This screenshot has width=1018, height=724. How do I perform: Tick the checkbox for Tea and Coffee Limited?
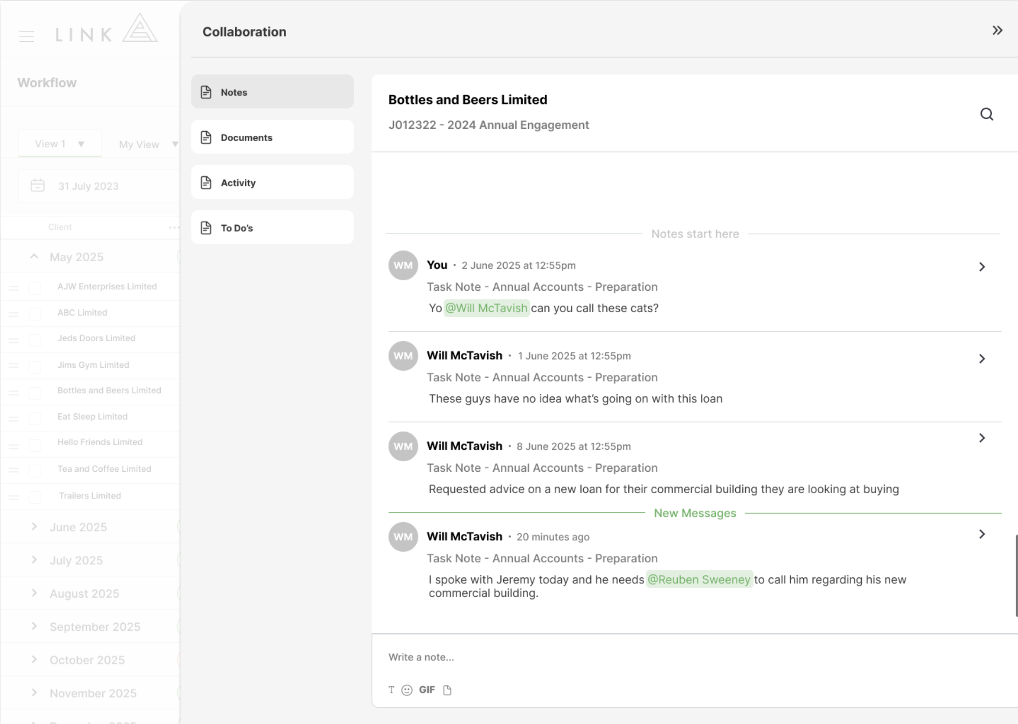click(35, 470)
